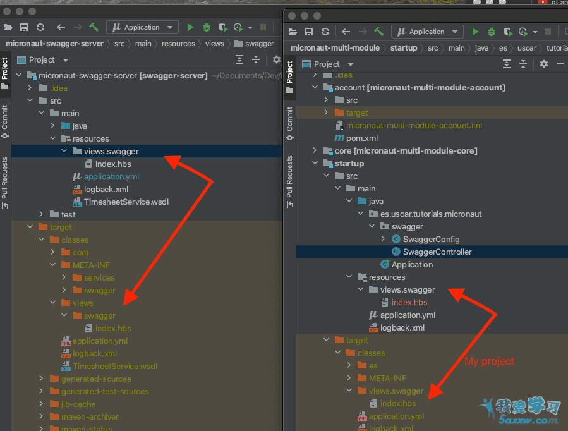Save all icon in right window toolbar
The width and height of the screenshot is (568, 431).
click(x=308, y=32)
